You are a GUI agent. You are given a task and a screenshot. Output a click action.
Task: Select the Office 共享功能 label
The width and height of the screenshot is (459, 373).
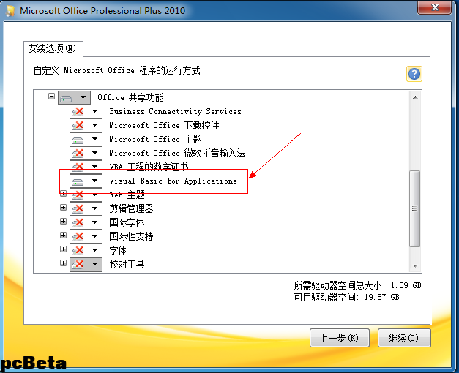coord(130,97)
